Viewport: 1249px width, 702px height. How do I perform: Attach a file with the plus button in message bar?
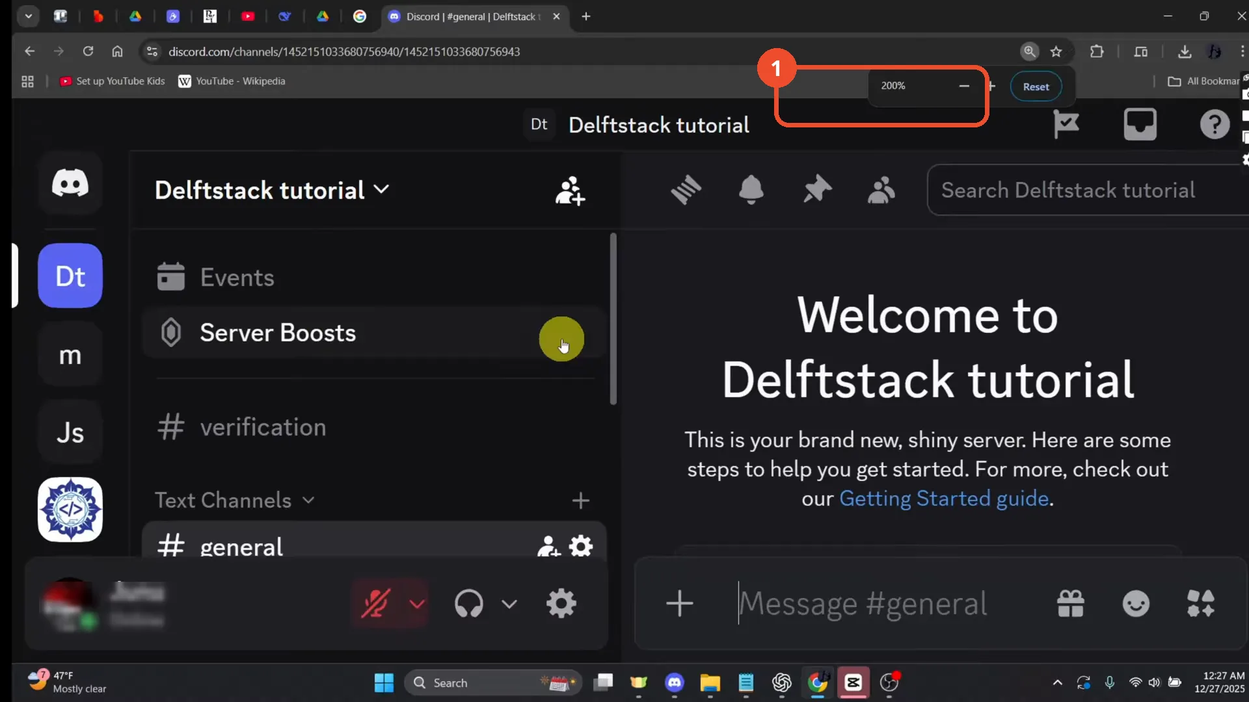pos(680,604)
